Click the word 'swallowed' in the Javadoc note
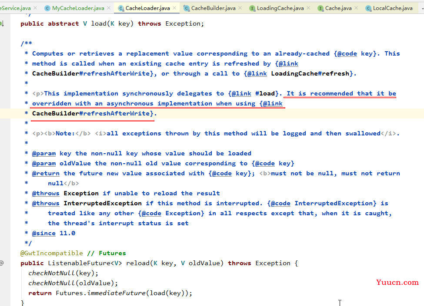The image size is (424, 306). pos(363,133)
